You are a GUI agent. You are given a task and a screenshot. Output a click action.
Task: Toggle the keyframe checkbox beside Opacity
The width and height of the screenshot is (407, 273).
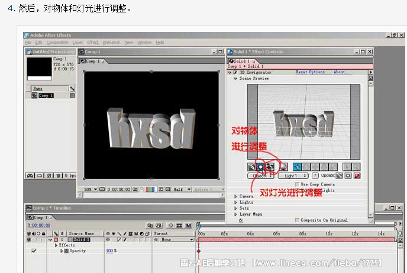coord(34,251)
